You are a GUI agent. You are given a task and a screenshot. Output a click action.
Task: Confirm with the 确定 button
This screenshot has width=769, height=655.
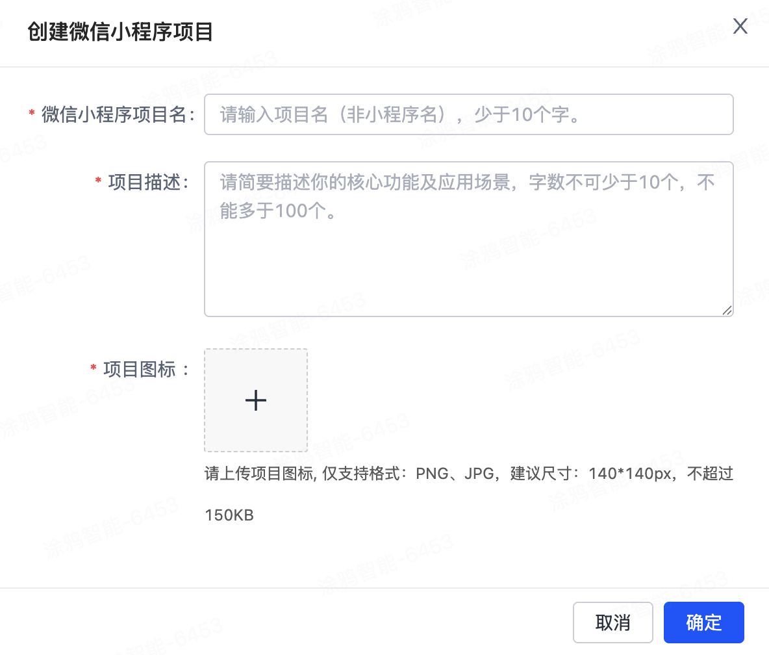pyautogui.click(x=704, y=622)
